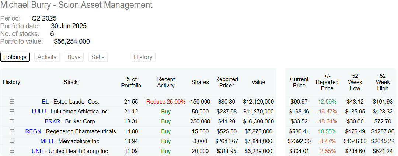Click the -2.55% change cell
The image size is (398, 156).
click(327, 151)
